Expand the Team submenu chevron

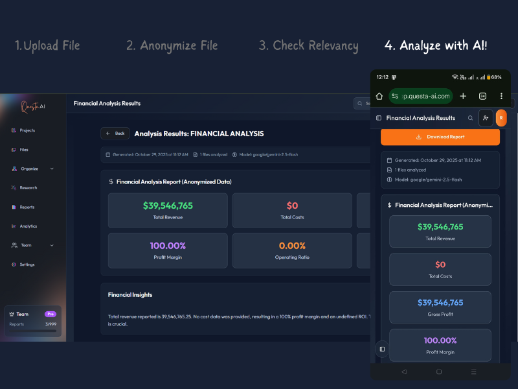click(52, 246)
